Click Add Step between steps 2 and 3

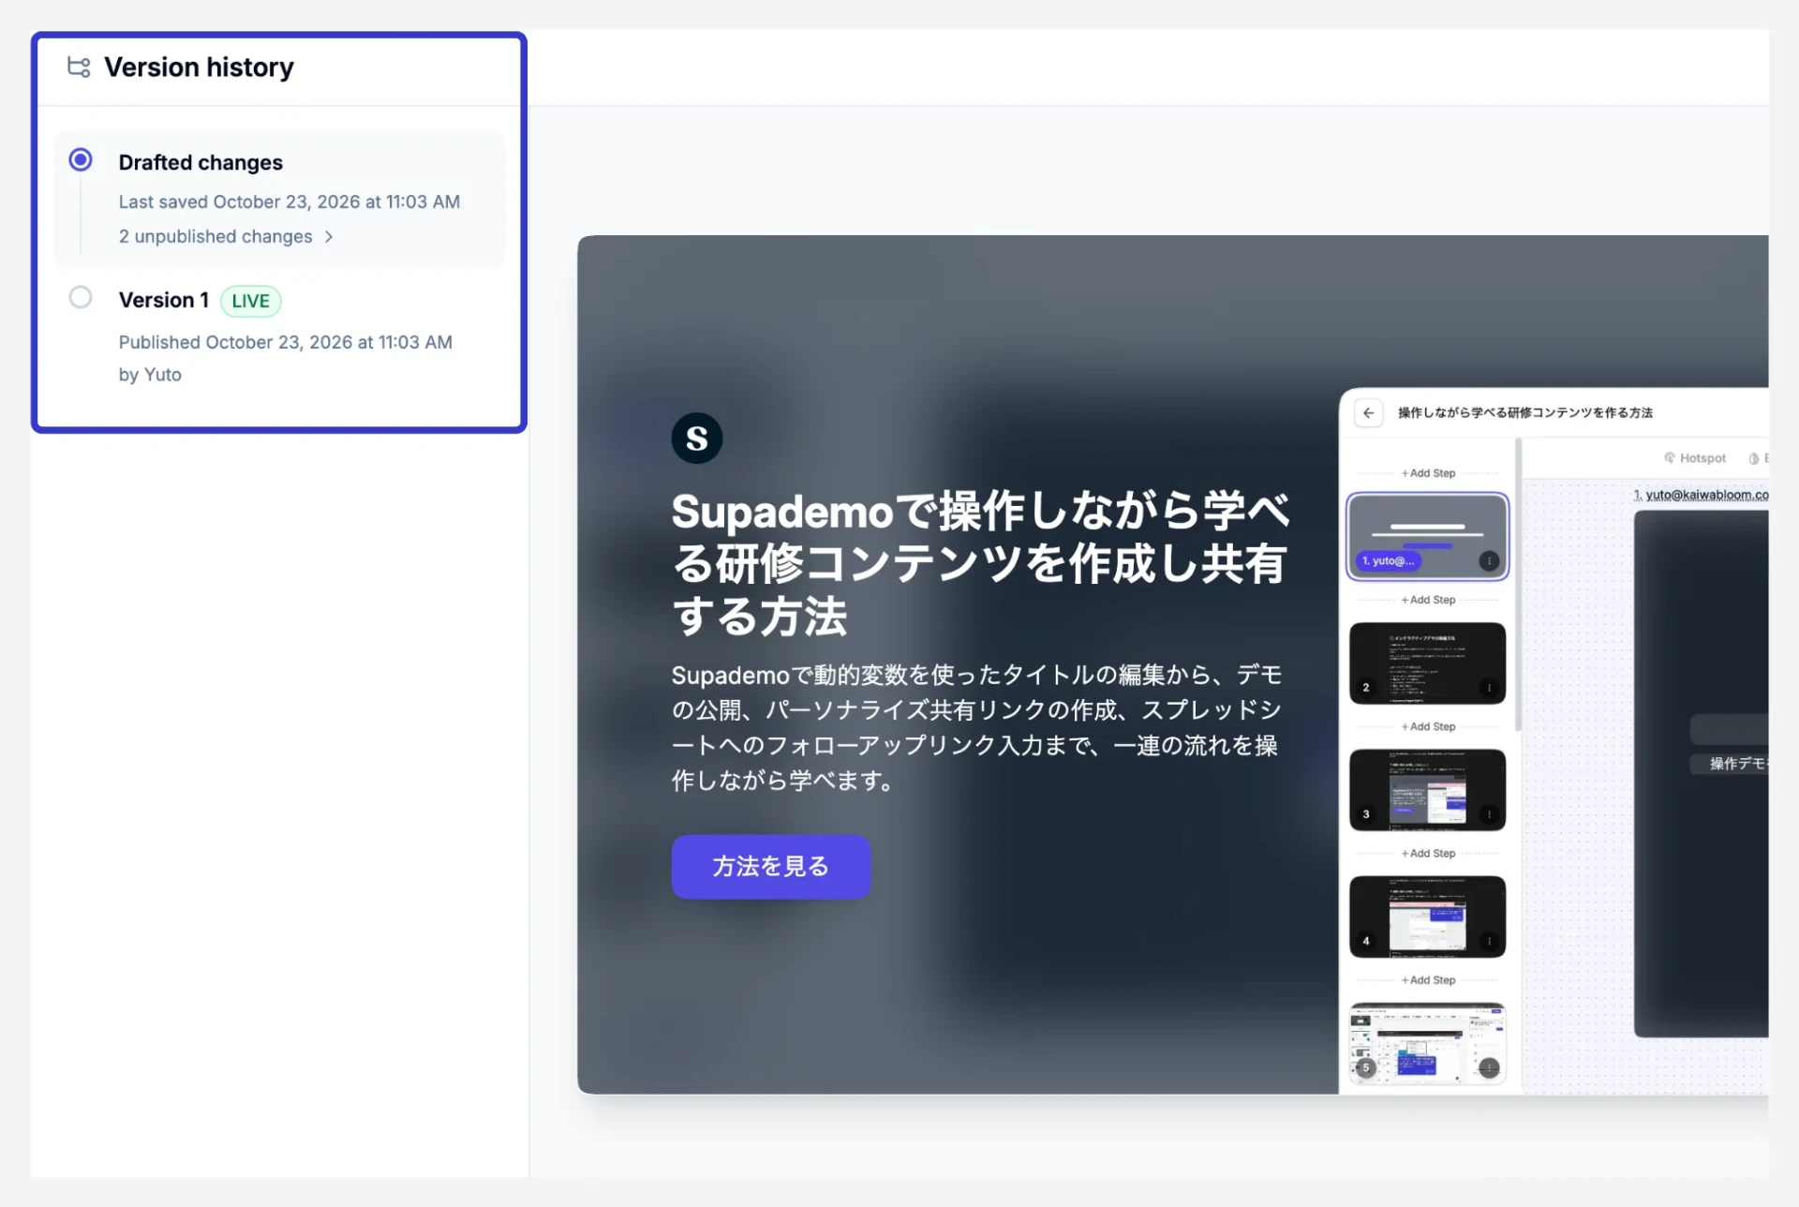tap(1428, 727)
